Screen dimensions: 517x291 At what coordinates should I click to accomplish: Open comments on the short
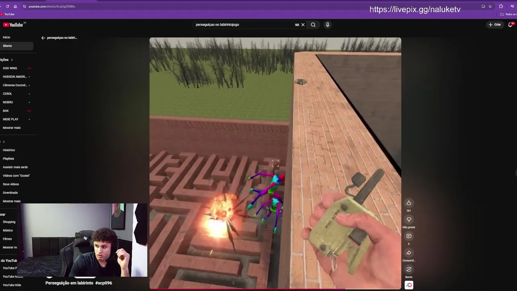click(x=409, y=236)
